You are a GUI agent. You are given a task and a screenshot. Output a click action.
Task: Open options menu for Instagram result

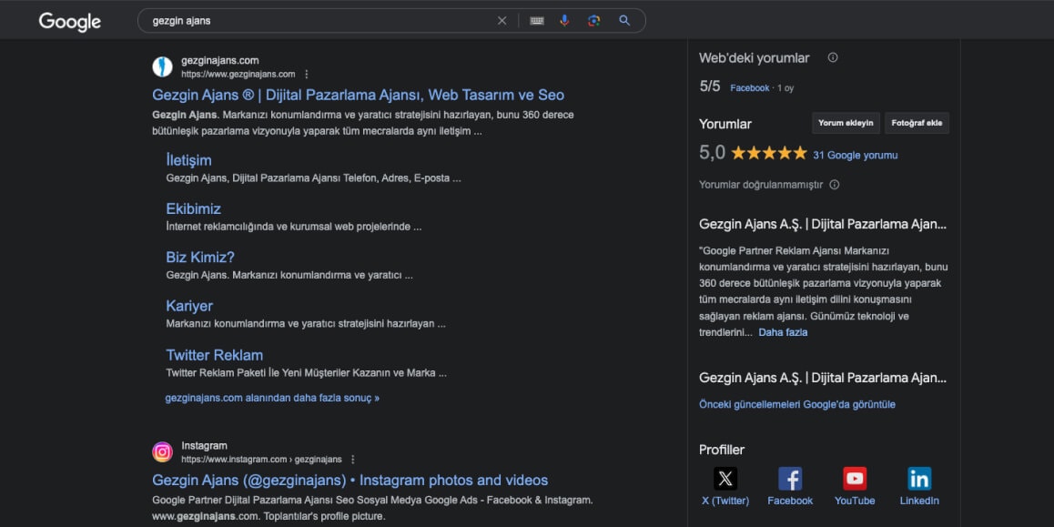[353, 459]
